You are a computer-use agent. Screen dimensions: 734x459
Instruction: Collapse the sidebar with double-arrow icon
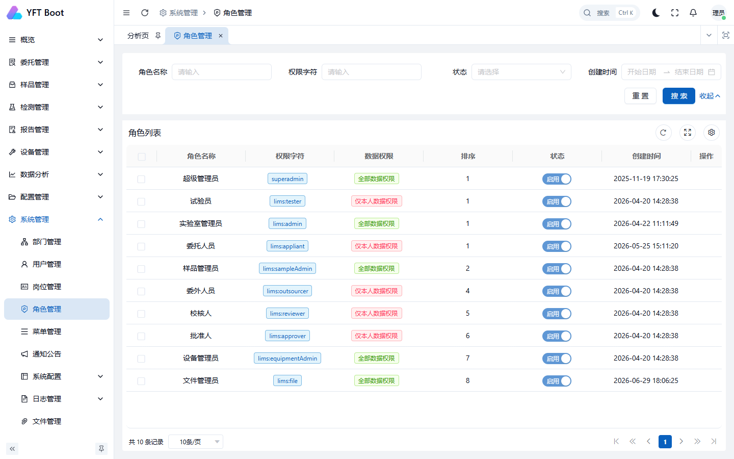click(x=12, y=449)
